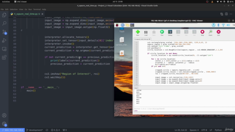Click the red Stop button in Thonny

tap(202, 33)
